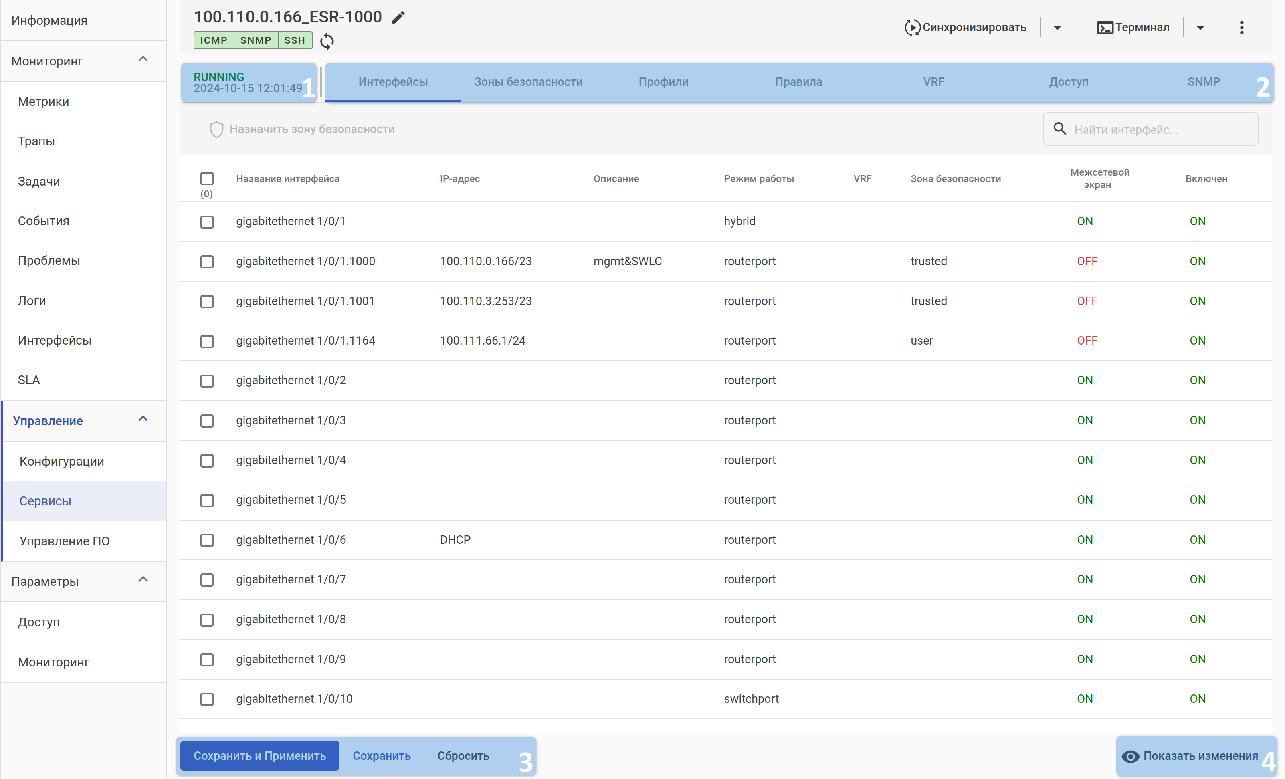The image size is (1285, 779).
Task: Click the shield icon for assigning security zone
Action: point(216,129)
